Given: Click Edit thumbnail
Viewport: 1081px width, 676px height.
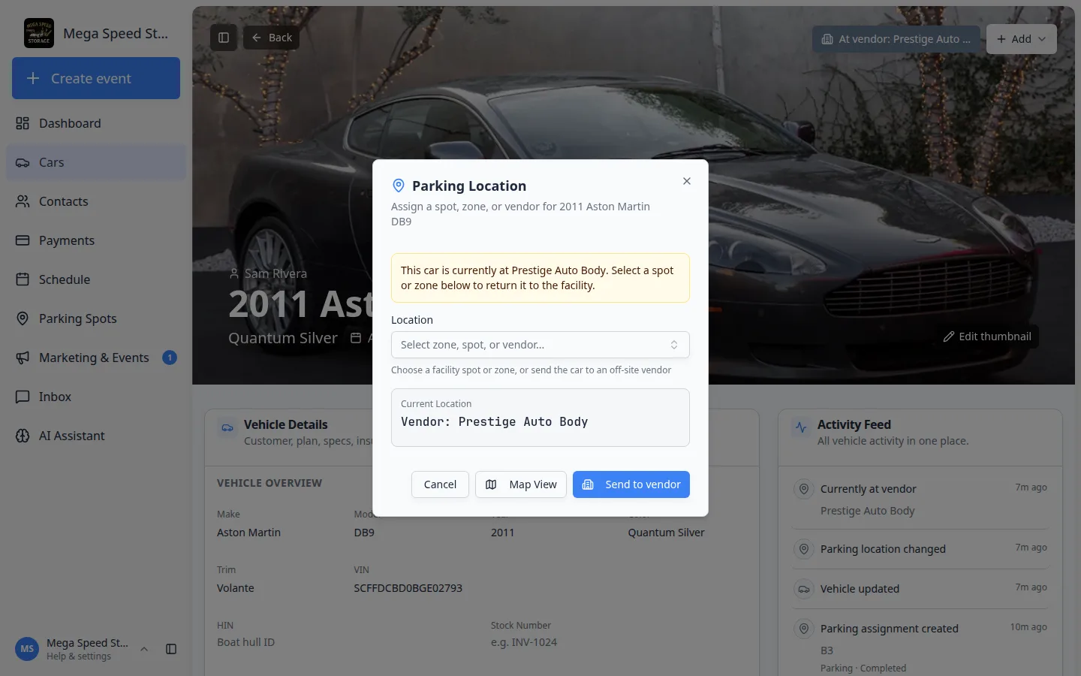Looking at the screenshot, I should pos(987,336).
